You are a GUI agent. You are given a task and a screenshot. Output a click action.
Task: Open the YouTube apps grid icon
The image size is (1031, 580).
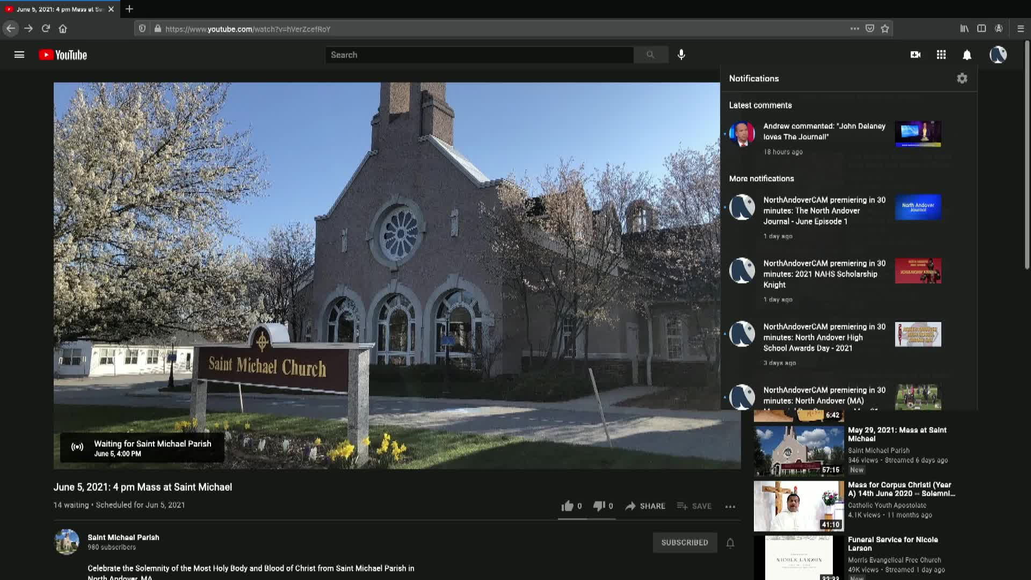941,55
